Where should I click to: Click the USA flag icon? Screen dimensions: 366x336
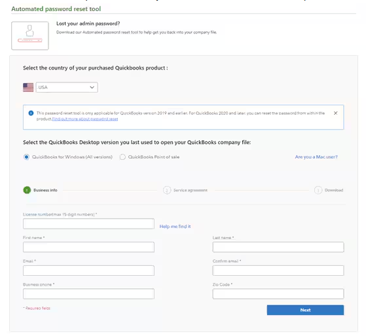[x=28, y=87]
